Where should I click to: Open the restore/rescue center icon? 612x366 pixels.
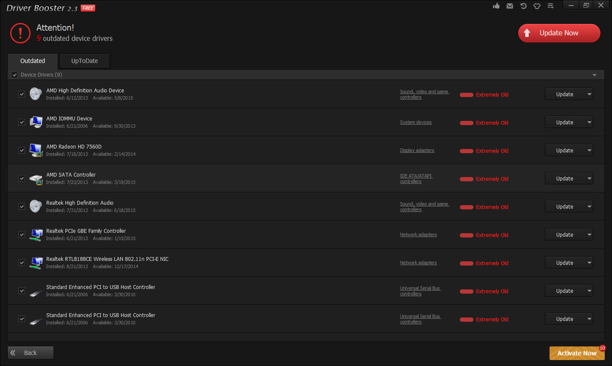pos(523,6)
